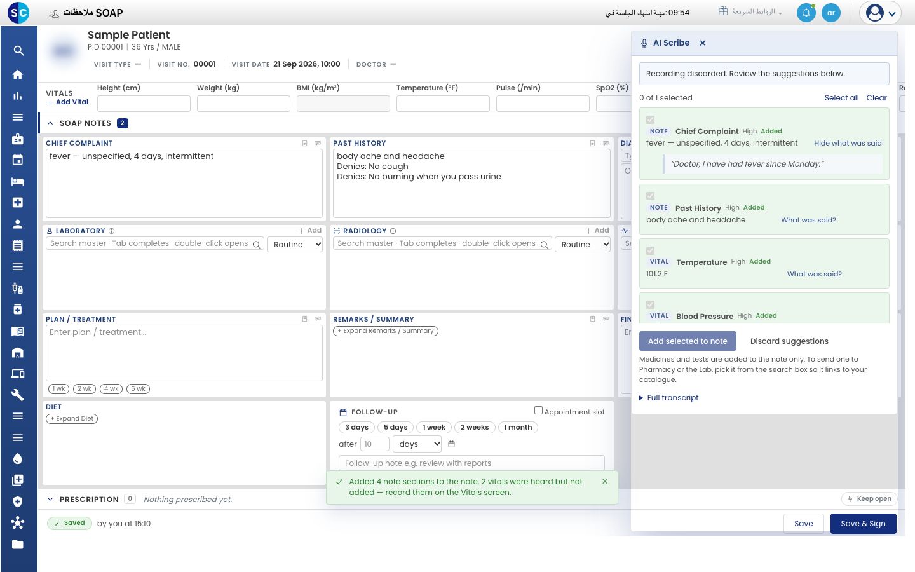This screenshot has height=572, width=915.
Task: Open the follow-up calendar date picker icon
Action: [452, 444]
